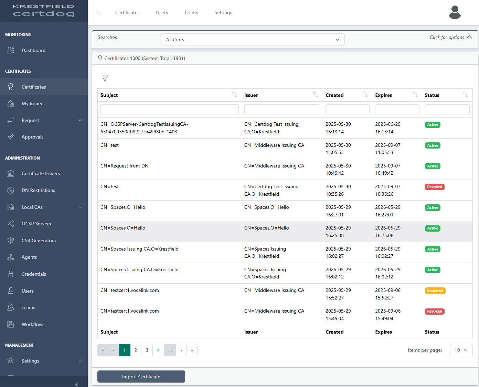The width and height of the screenshot is (479, 387).
Task: Click the Request arrows icon
Action: point(11,120)
